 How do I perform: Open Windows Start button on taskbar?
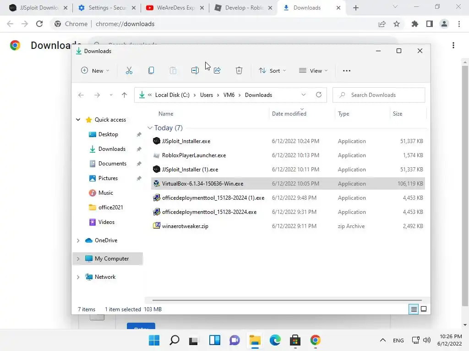pos(154,340)
